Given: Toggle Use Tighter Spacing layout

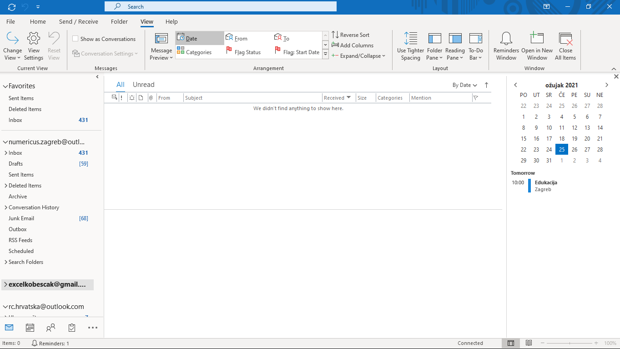Looking at the screenshot, I should tap(410, 46).
